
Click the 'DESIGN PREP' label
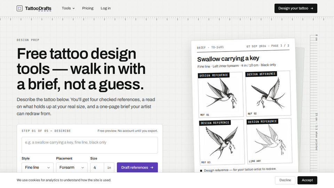click(28, 40)
